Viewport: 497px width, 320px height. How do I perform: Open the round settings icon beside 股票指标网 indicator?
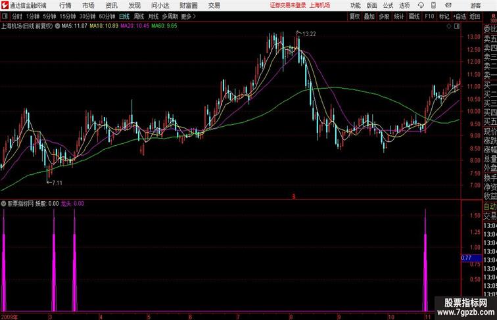point(3,204)
